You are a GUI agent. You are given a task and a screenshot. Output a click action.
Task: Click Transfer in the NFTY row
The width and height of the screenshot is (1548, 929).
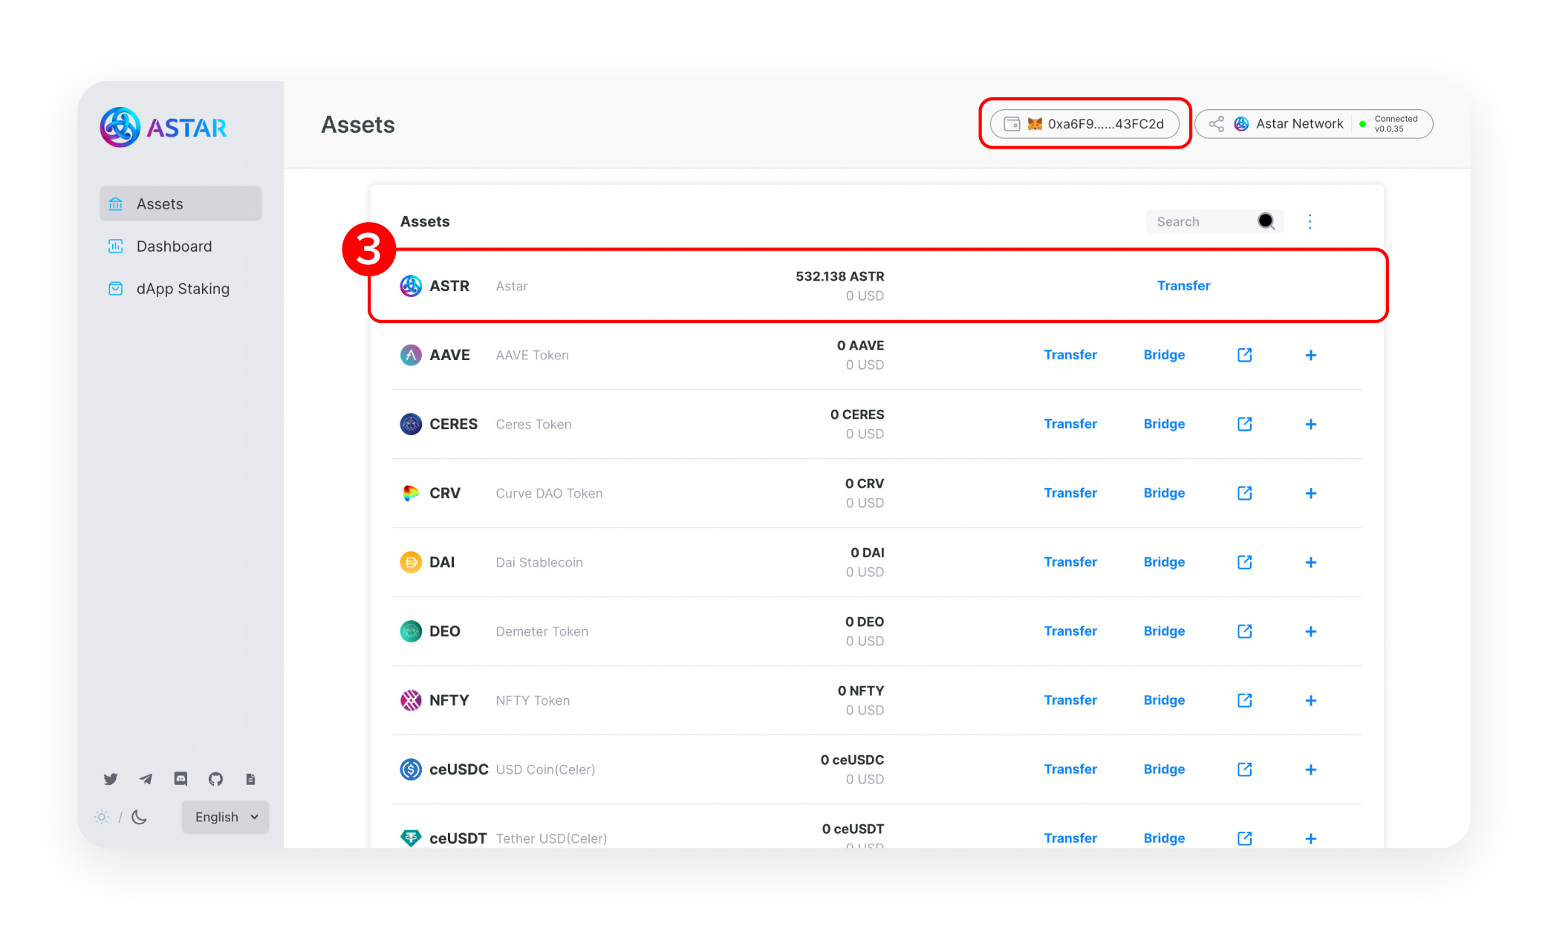point(1070,700)
